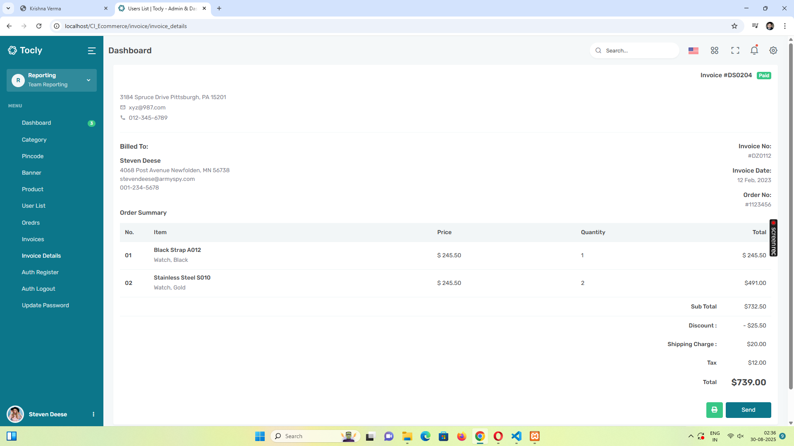Click the $739.00 total amount

pos(749,382)
